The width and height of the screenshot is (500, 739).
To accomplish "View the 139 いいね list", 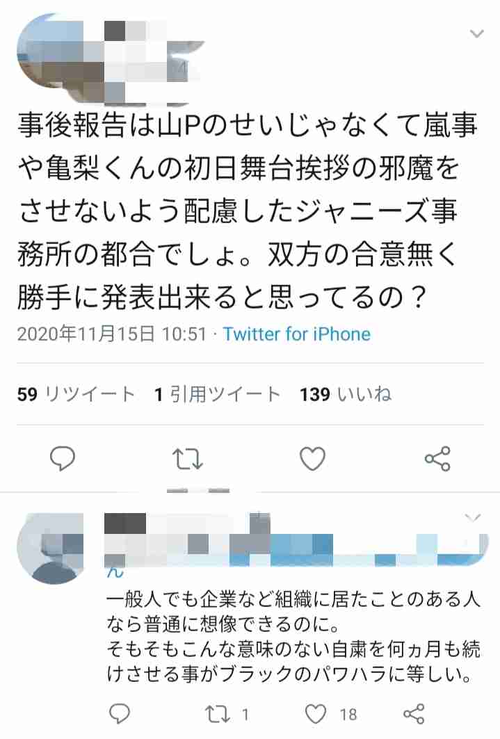I will (x=346, y=394).
